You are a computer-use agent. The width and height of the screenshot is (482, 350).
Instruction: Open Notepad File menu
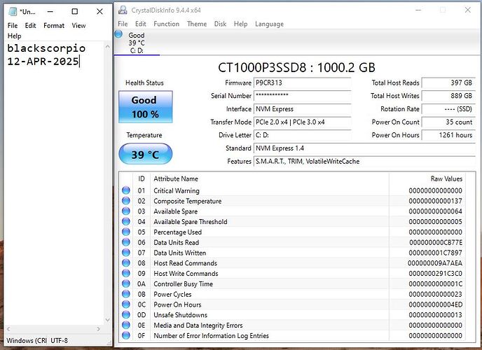click(x=13, y=25)
